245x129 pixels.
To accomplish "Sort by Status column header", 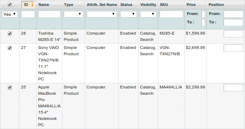I will 126,5.
